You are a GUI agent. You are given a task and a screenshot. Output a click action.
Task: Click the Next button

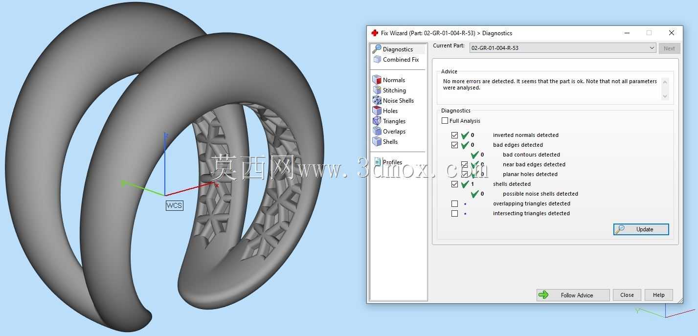(x=669, y=48)
